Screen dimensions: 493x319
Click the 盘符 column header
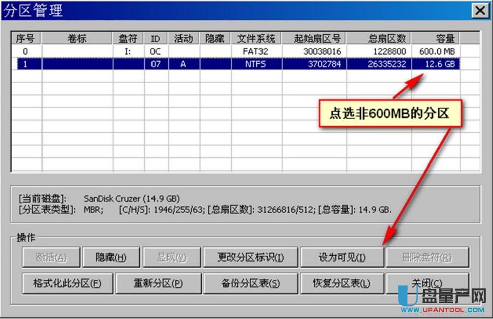click(x=128, y=38)
